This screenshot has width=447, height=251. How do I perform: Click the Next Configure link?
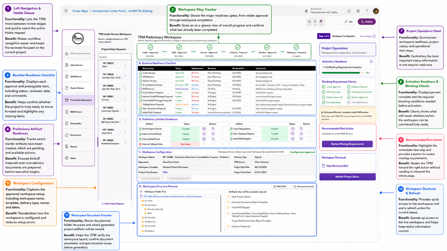366,36
